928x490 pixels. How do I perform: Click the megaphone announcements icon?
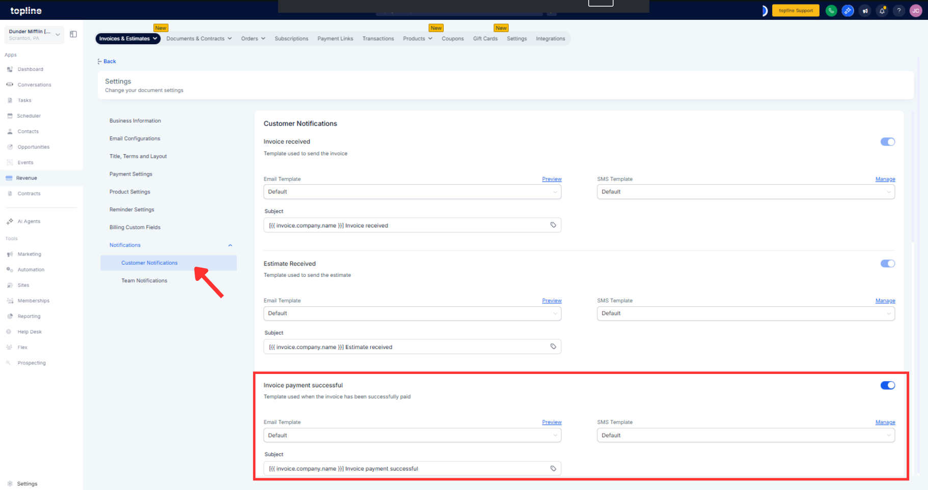(x=865, y=11)
